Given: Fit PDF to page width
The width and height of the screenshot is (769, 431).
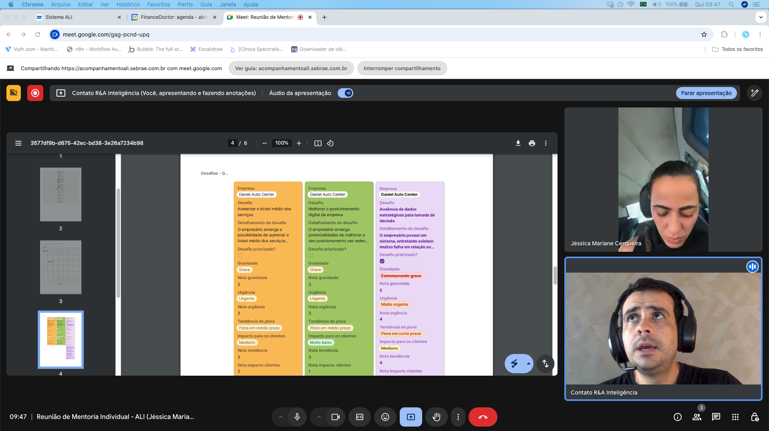Looking at the screenshot, I should point(318,143).
